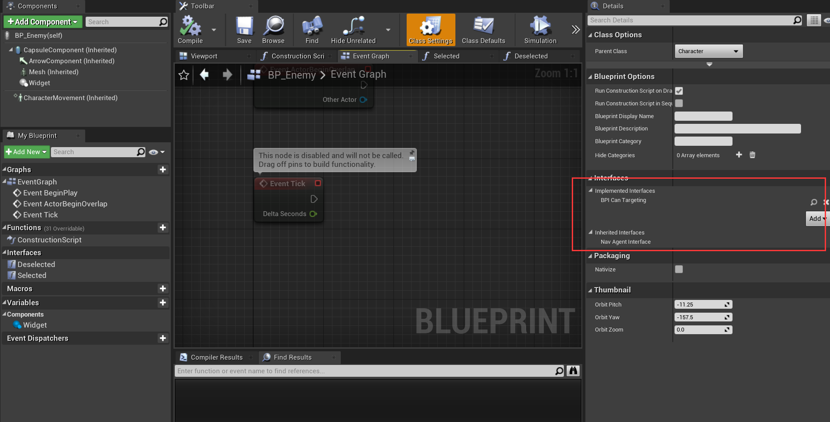The height and width of the screenshot is (422, 830).
Task: Add new variable with plus icon
Action: 163,303
